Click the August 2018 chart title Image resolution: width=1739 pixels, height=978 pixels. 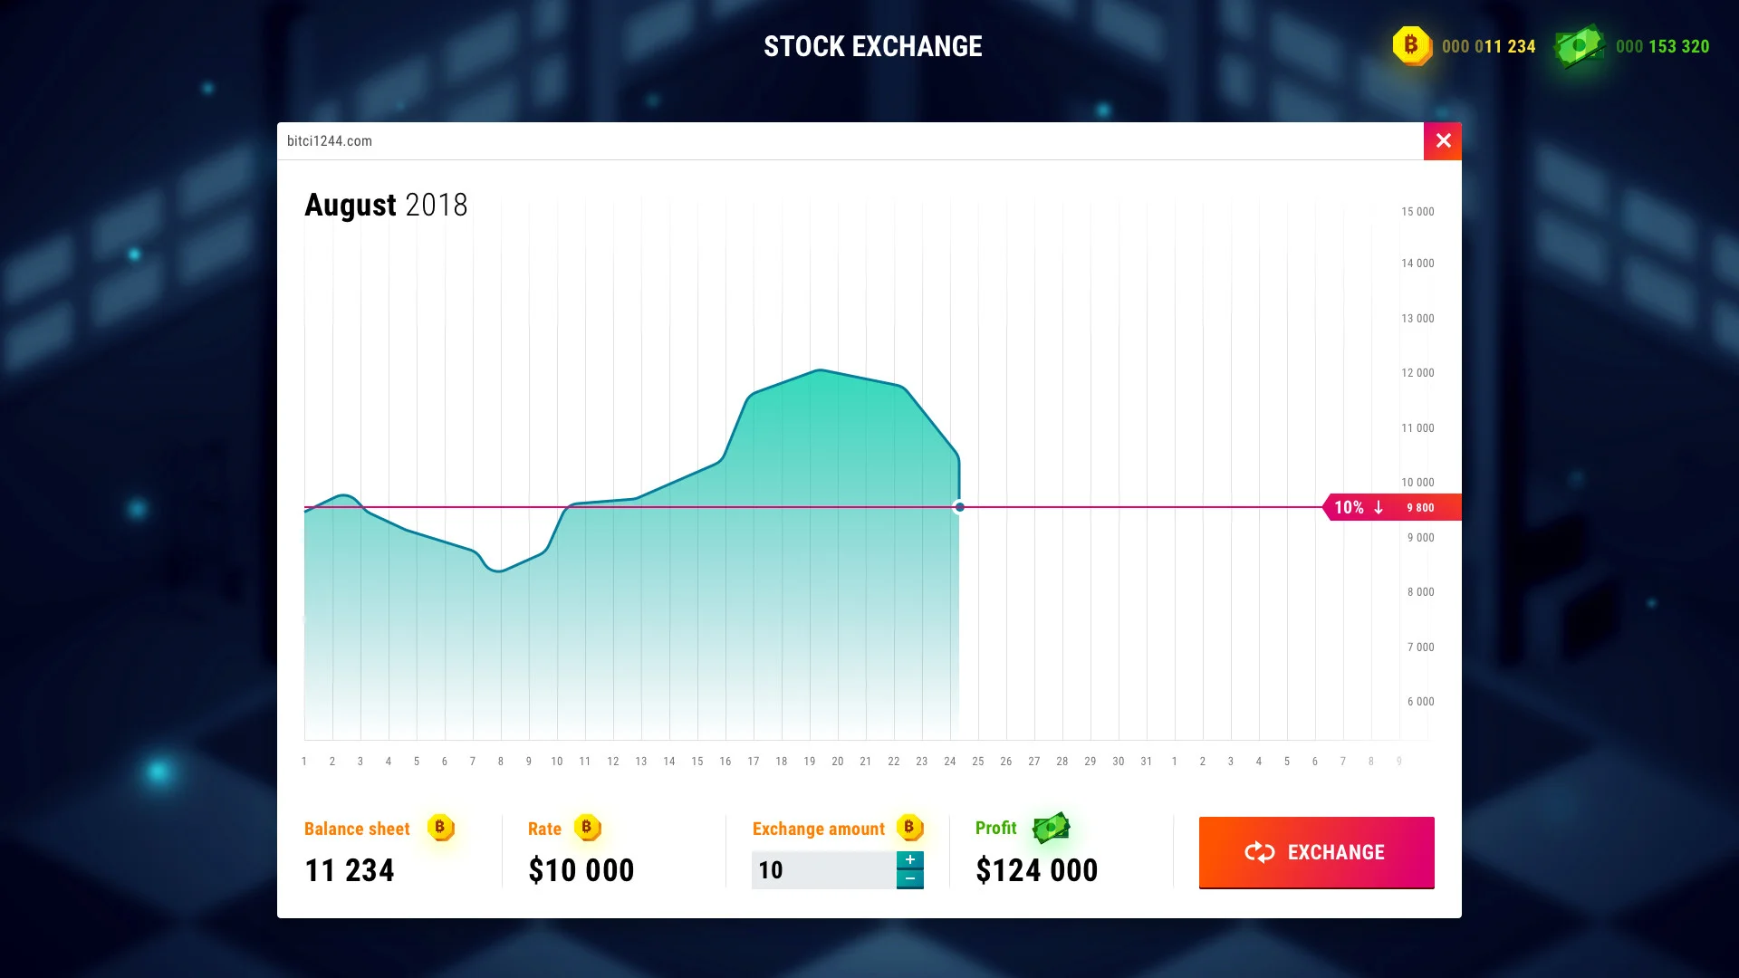point(386,206)
